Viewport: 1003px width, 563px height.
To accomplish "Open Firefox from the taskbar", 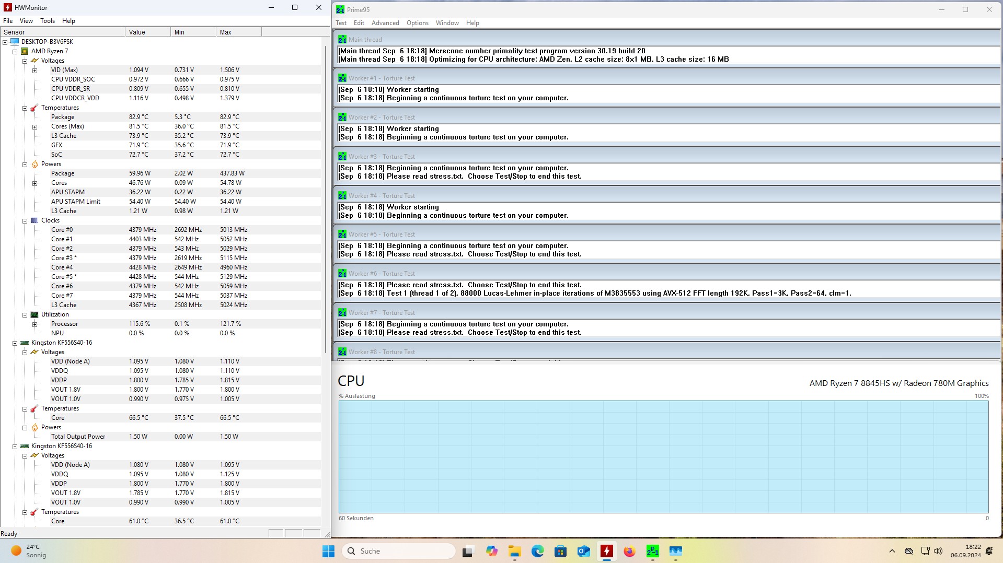I will [x=629, y=551].
